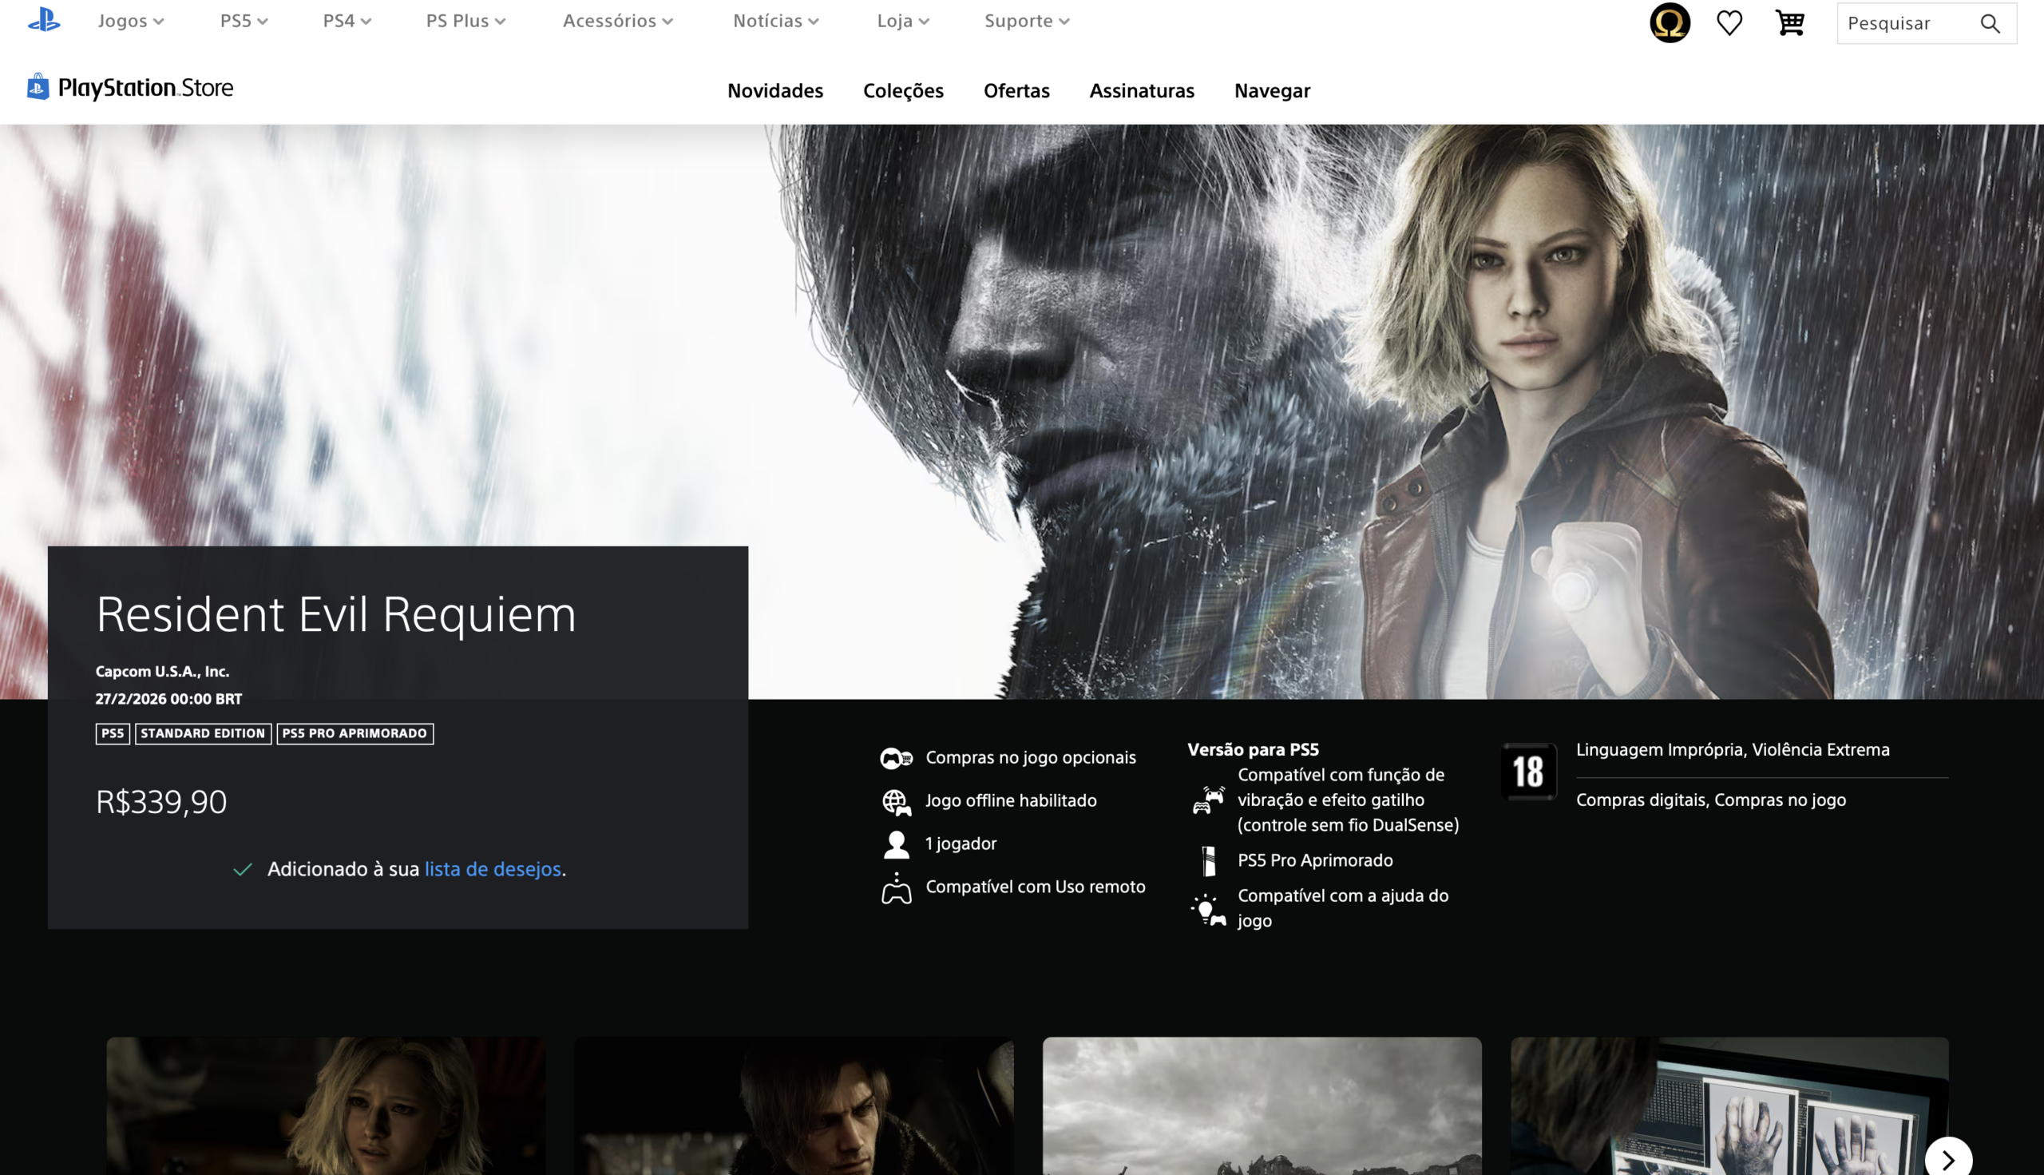Click the release date 27/2/2026 00:00 BRT

[x=168, y=699]
